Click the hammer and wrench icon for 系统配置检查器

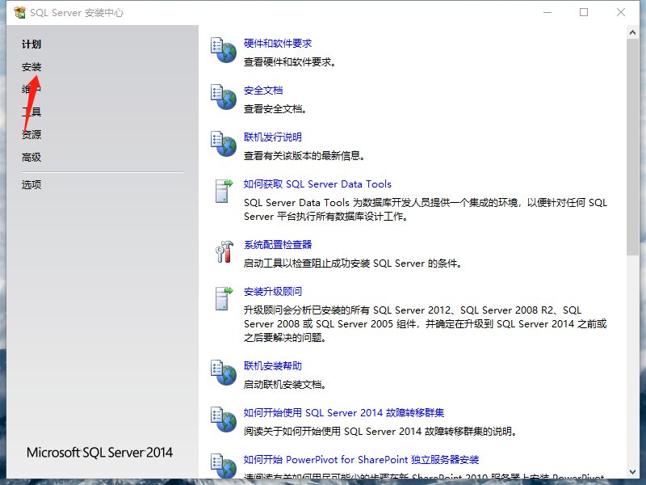(224, 251)
